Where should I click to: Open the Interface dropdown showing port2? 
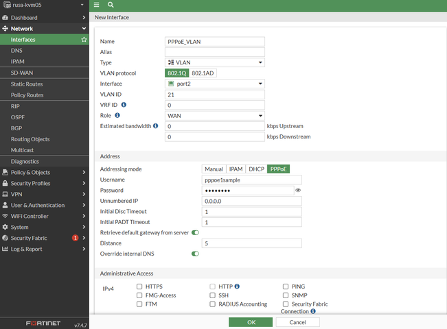(215, 84)
